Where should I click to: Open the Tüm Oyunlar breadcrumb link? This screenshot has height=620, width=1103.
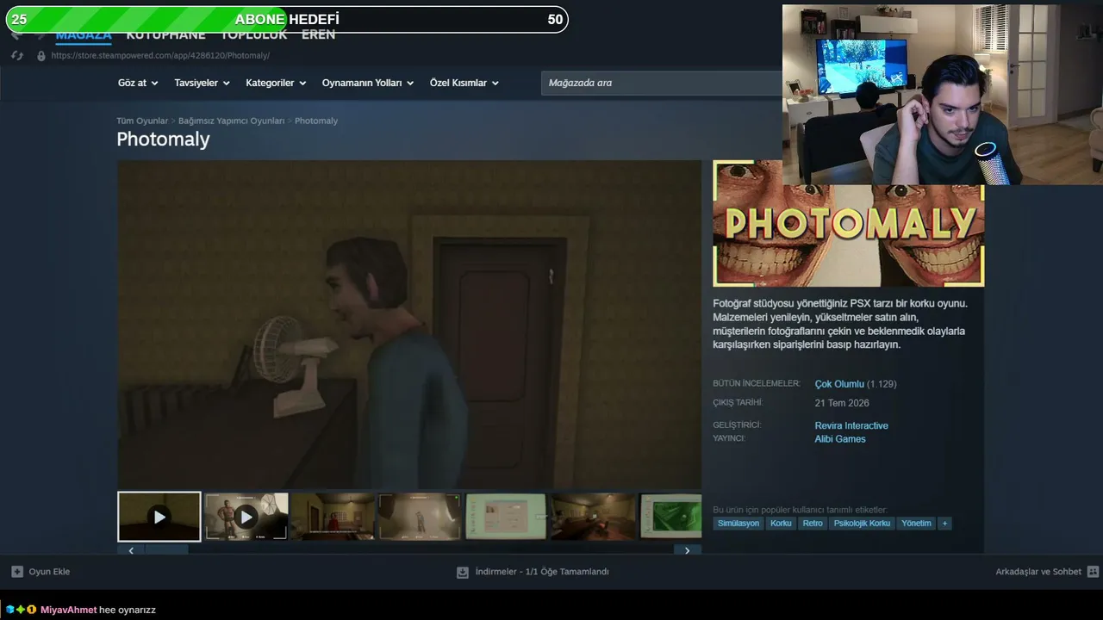point(142,121)
